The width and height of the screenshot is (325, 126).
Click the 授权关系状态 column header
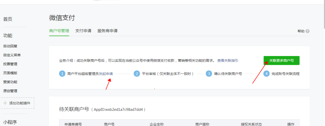click(x=251, y=124)
